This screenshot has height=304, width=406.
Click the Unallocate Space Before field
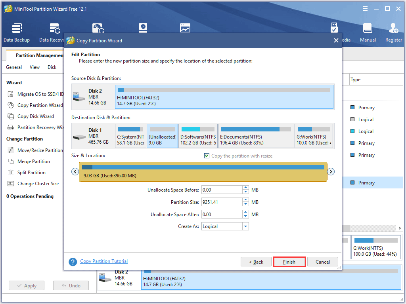[222, 190]
